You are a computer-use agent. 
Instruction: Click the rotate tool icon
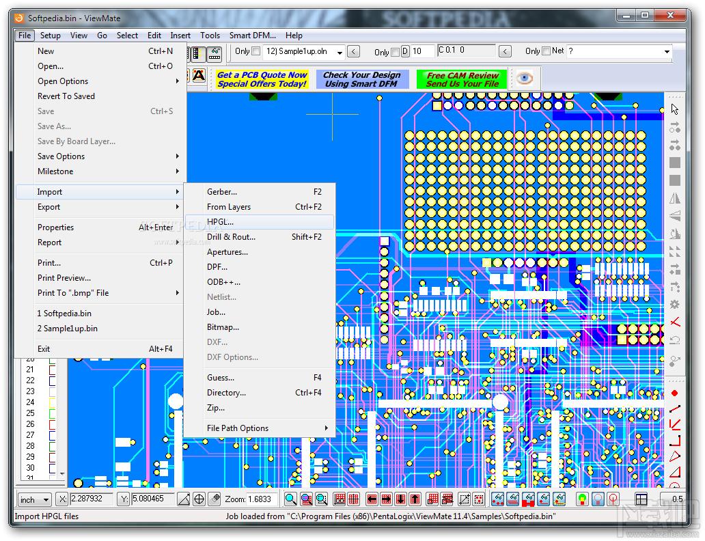point(674,234)
